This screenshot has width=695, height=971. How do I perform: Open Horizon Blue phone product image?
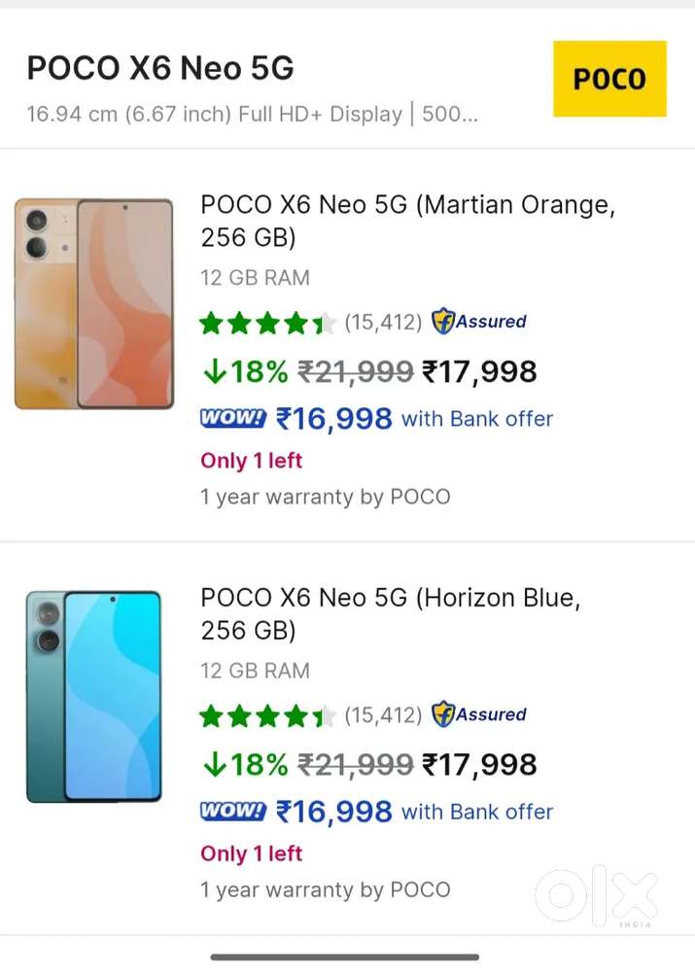click(x=94, y=696)
